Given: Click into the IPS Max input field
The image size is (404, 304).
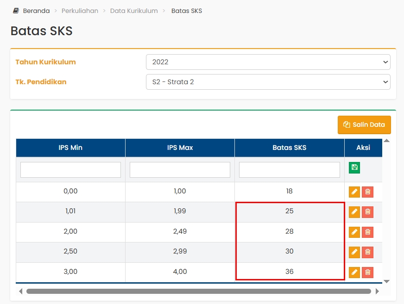Looking at the screenshot, I should (180, 170).
